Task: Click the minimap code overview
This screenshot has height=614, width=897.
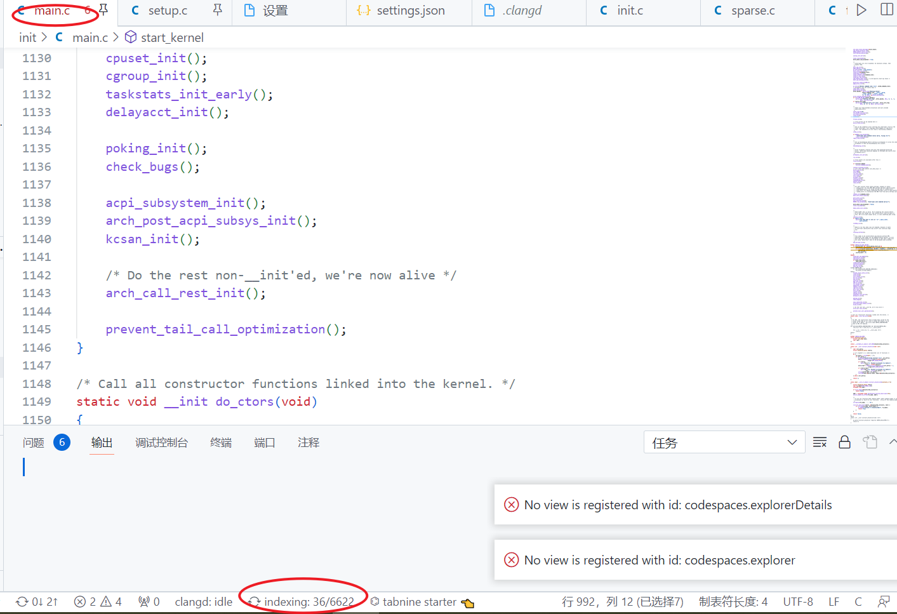Action: [x=874, y=235]
